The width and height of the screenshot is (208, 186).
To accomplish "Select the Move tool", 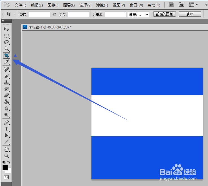I will [6, 29].
